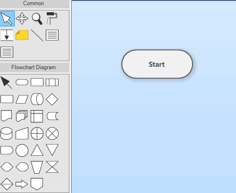This screenshot has width=236, height=193.
Task: Choose the rectangle shape next to the terminator
Action: click(37, 82)
